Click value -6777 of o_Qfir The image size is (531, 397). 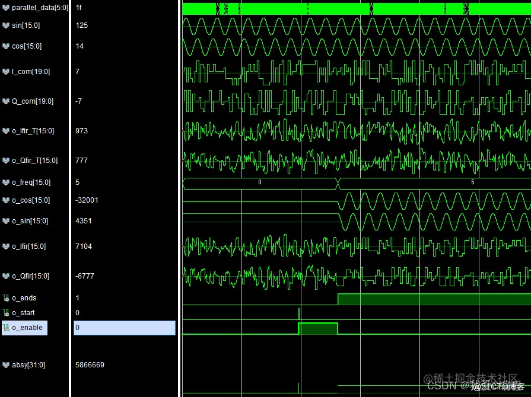(85, 276)
